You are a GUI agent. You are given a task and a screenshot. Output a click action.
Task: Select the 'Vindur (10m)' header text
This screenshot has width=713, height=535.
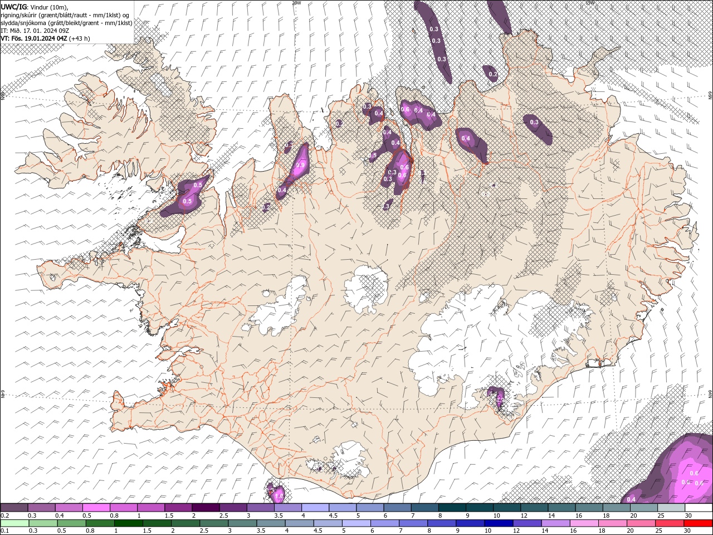50,7
